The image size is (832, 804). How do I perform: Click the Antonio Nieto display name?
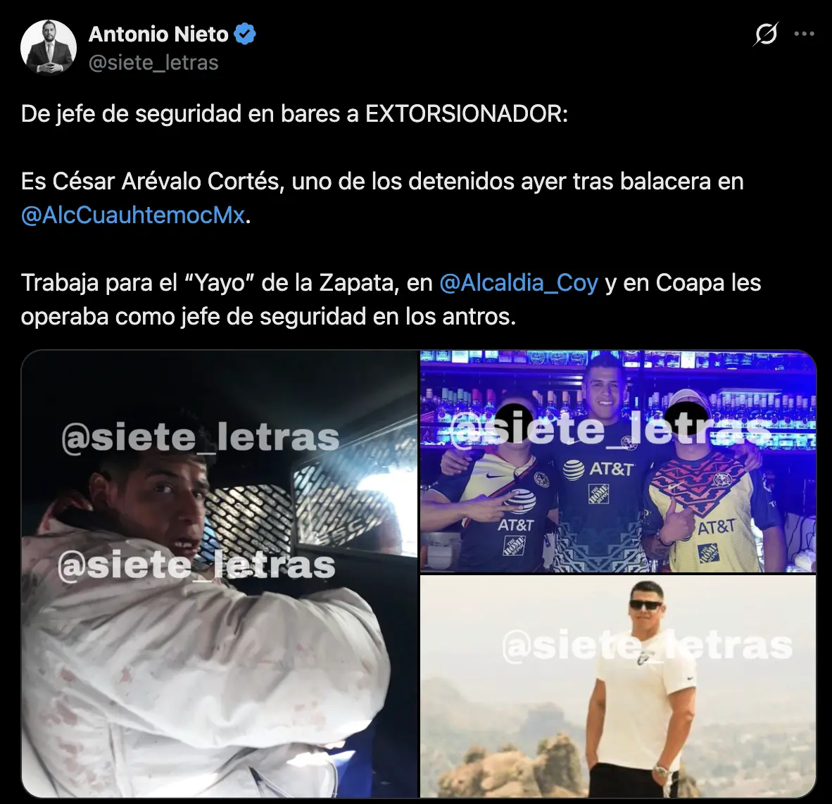click(x=158, y=34)
